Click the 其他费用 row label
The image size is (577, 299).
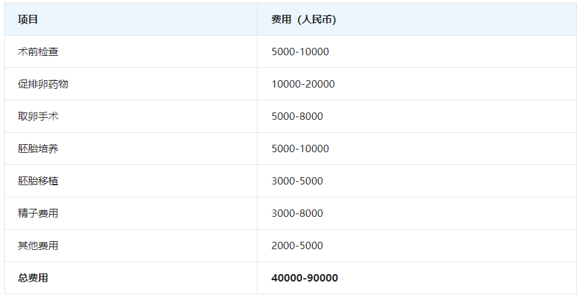coord(38,246)
